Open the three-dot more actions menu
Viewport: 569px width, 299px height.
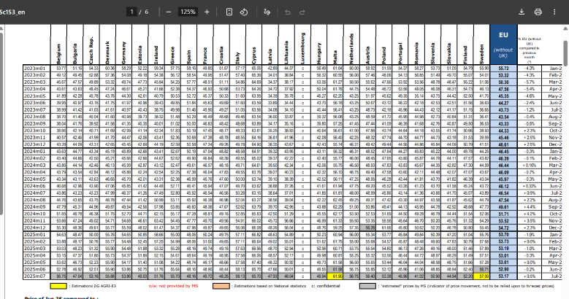(554, 12)
